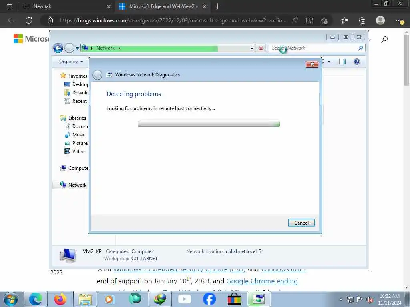Viewport: 410px width, 307px height.
Task: Close the Microsoft Edge and WebView2 tab
Action: 205,6
